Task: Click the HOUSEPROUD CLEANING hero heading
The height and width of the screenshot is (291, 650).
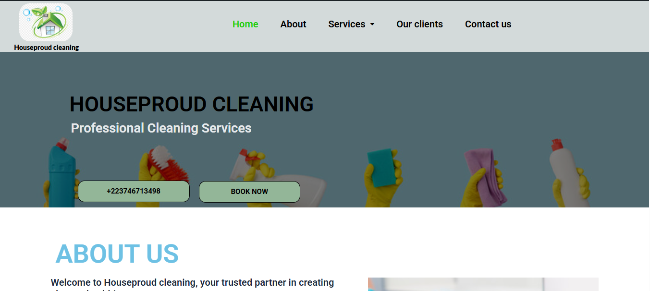Action: (192, 104)
